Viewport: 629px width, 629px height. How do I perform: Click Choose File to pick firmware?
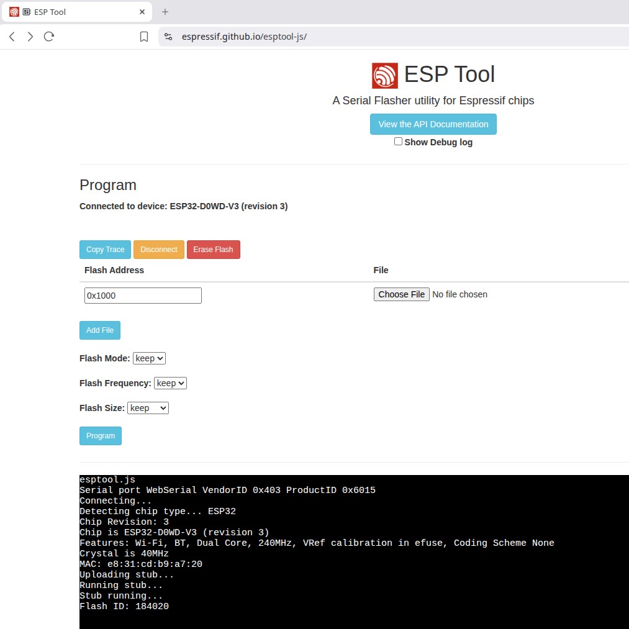tap(401, 294)
